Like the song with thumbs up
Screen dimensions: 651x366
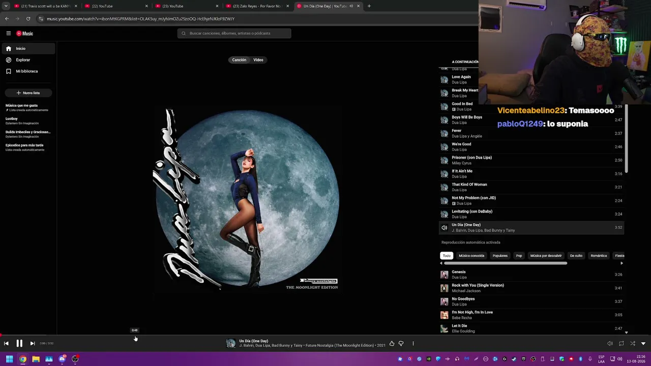coord(392,344)
